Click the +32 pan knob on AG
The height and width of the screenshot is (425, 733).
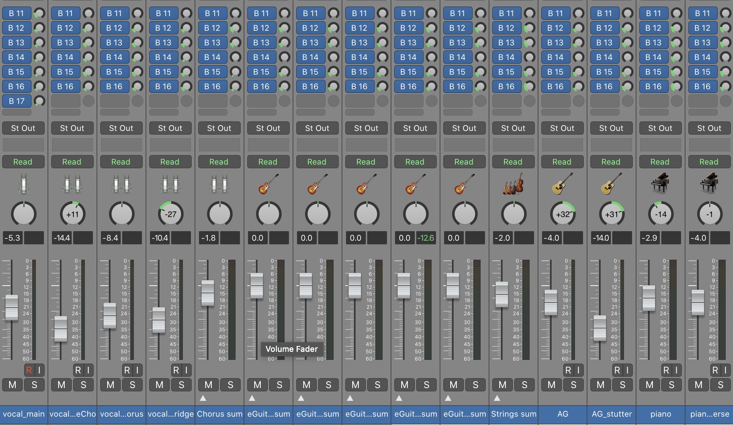tap(563, 214)
